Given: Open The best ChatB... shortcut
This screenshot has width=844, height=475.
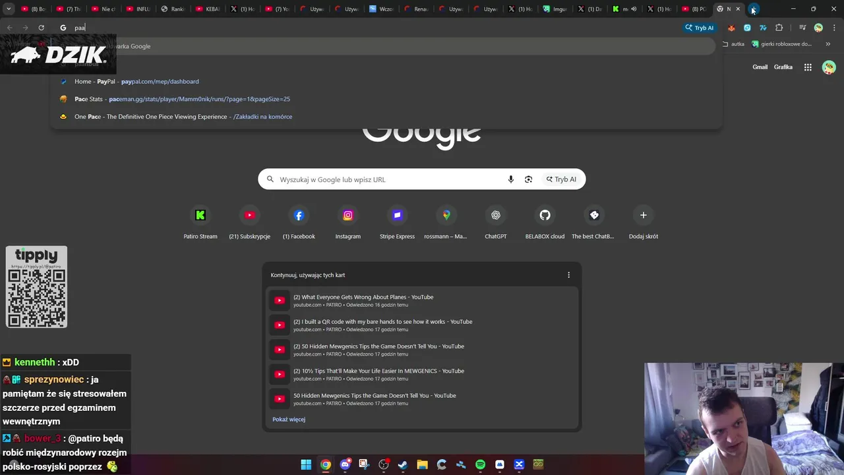Looking at the screenshot, I should tap(593, 222).
